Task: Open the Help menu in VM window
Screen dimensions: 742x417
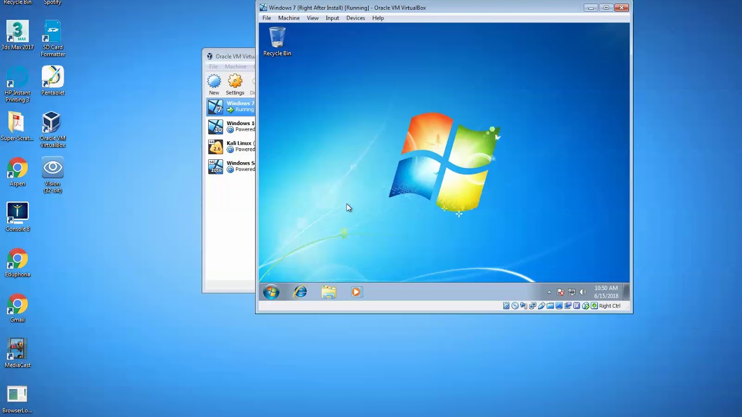Action: click(x=378, y=18)
